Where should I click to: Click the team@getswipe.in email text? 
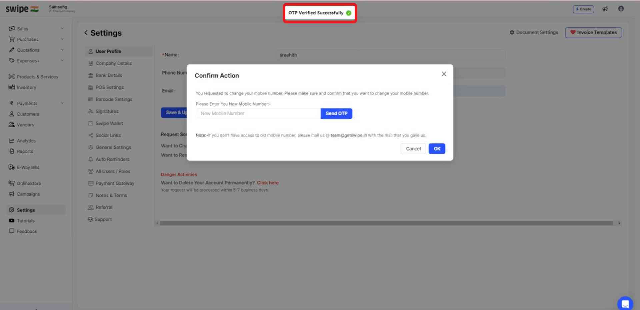(x=349, y=135)
